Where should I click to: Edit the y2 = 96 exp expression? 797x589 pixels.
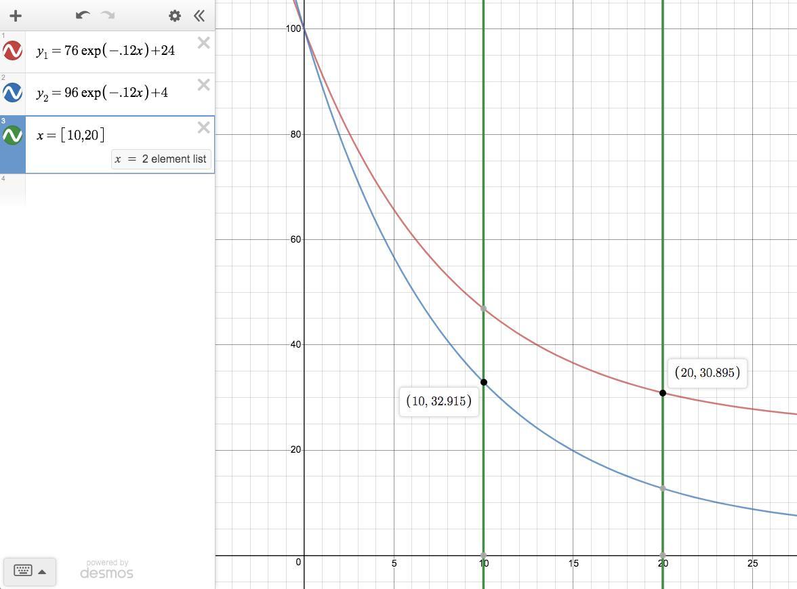(x=102, y=93)
